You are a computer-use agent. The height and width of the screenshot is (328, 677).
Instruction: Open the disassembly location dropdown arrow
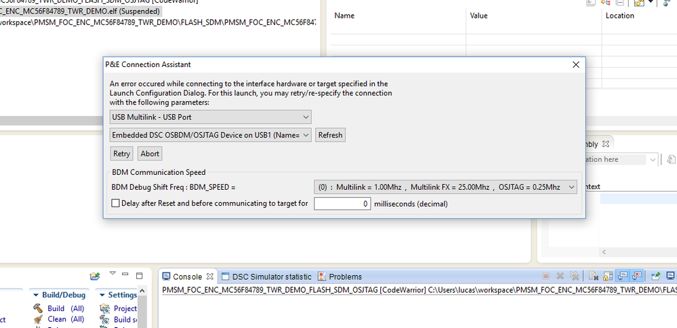coord(653,159)
